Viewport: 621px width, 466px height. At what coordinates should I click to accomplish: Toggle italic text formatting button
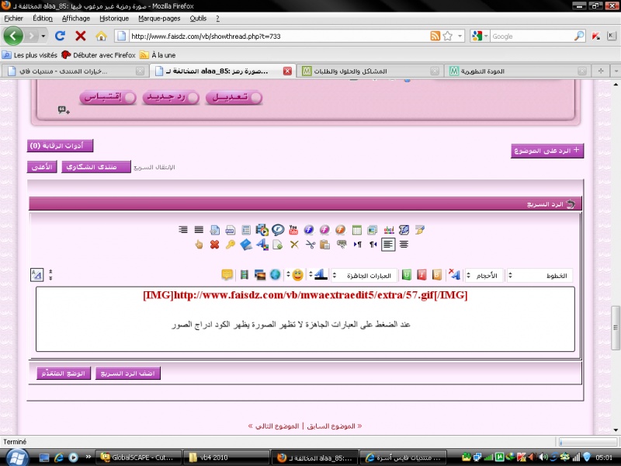pyautogui.click(x=422, y=275)
